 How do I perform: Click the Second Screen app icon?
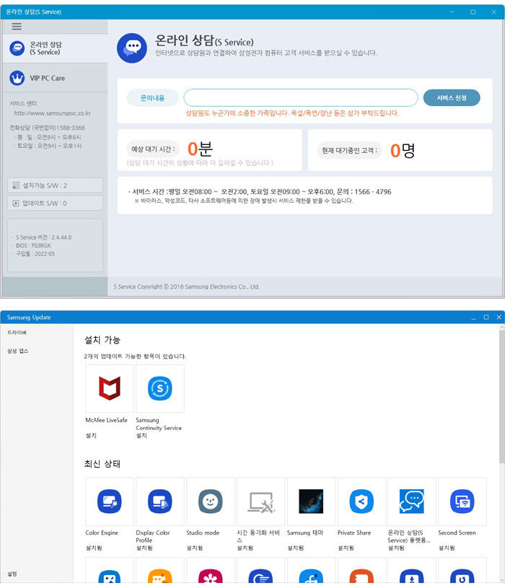coord(462,501)
